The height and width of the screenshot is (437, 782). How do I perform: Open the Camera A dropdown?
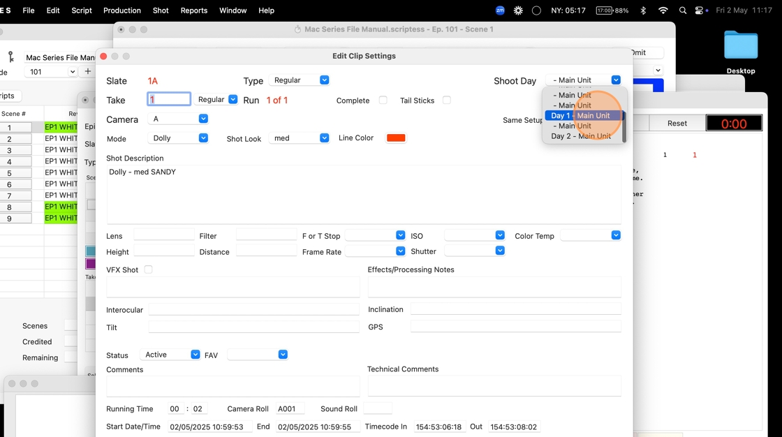click(x=177, y=119)
